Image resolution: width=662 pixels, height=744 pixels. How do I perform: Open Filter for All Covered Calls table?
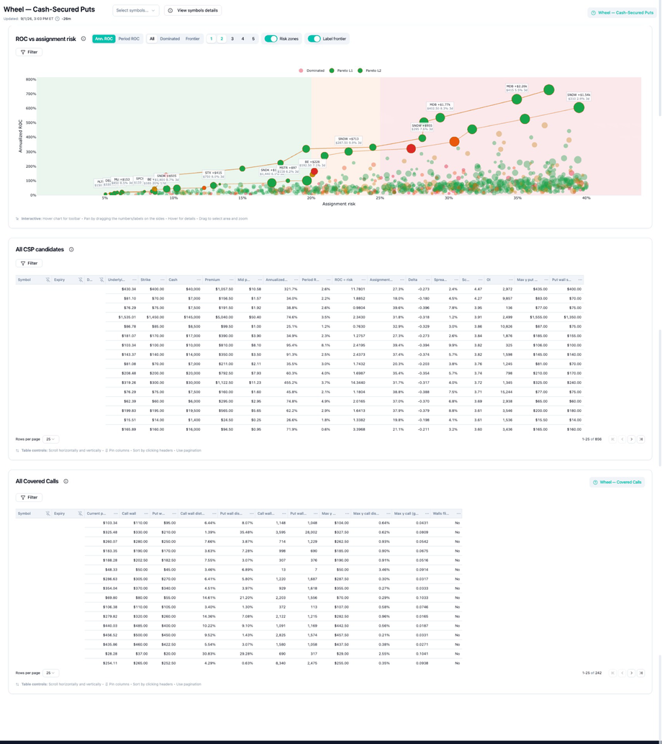(29, 498)
